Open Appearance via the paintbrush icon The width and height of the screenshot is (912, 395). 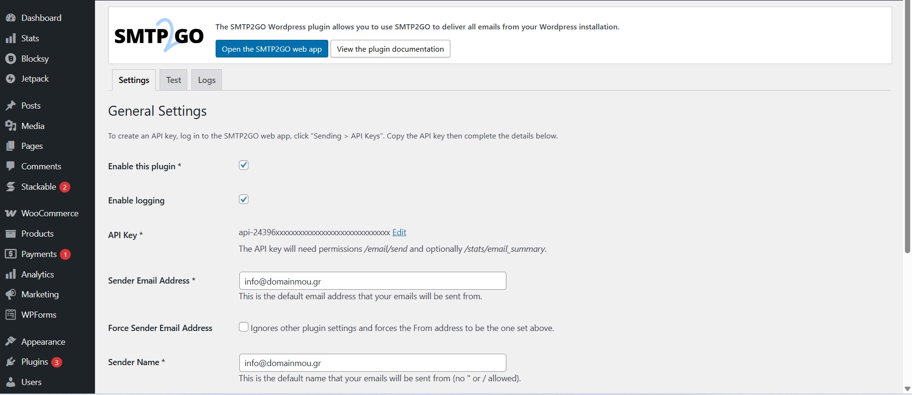click(10, 342)
